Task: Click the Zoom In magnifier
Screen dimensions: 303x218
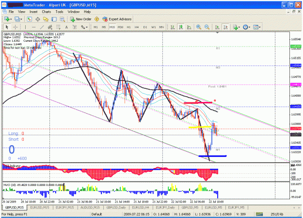Action: [199, 27]
